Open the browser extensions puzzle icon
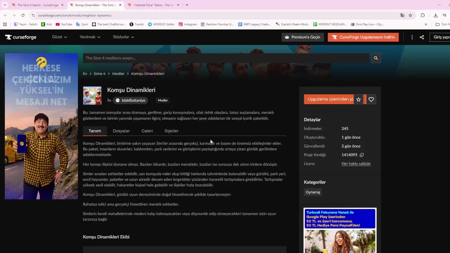 pyautogui.click(x=423, y=15)
